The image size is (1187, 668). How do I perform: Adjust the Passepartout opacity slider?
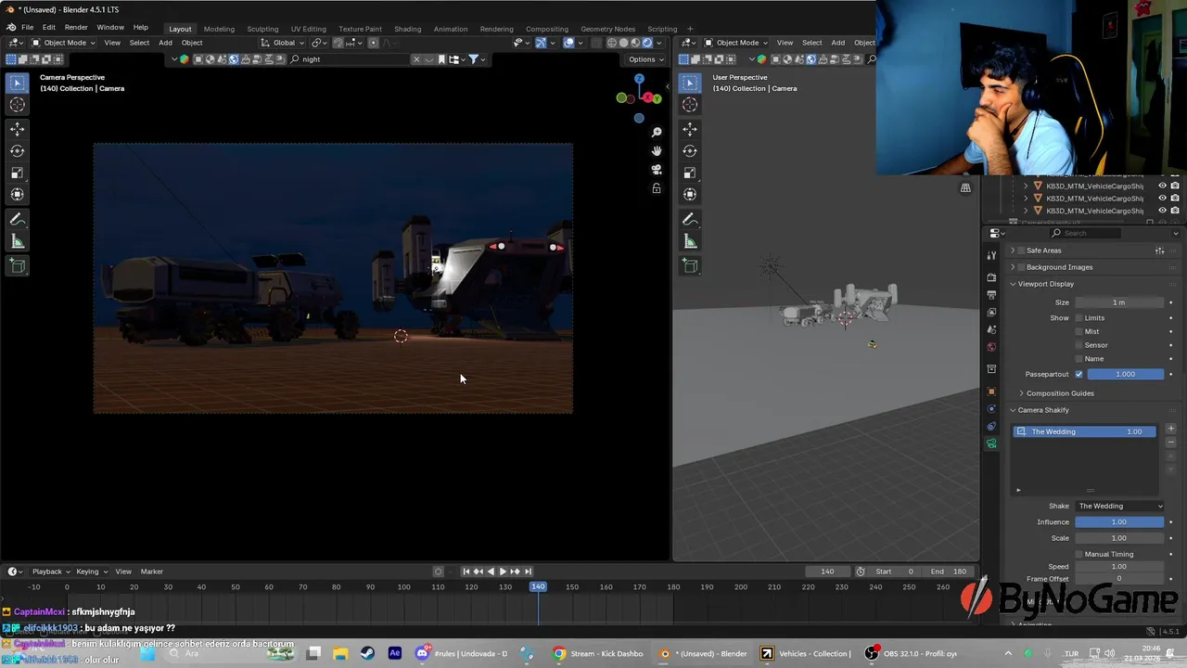1125,374
